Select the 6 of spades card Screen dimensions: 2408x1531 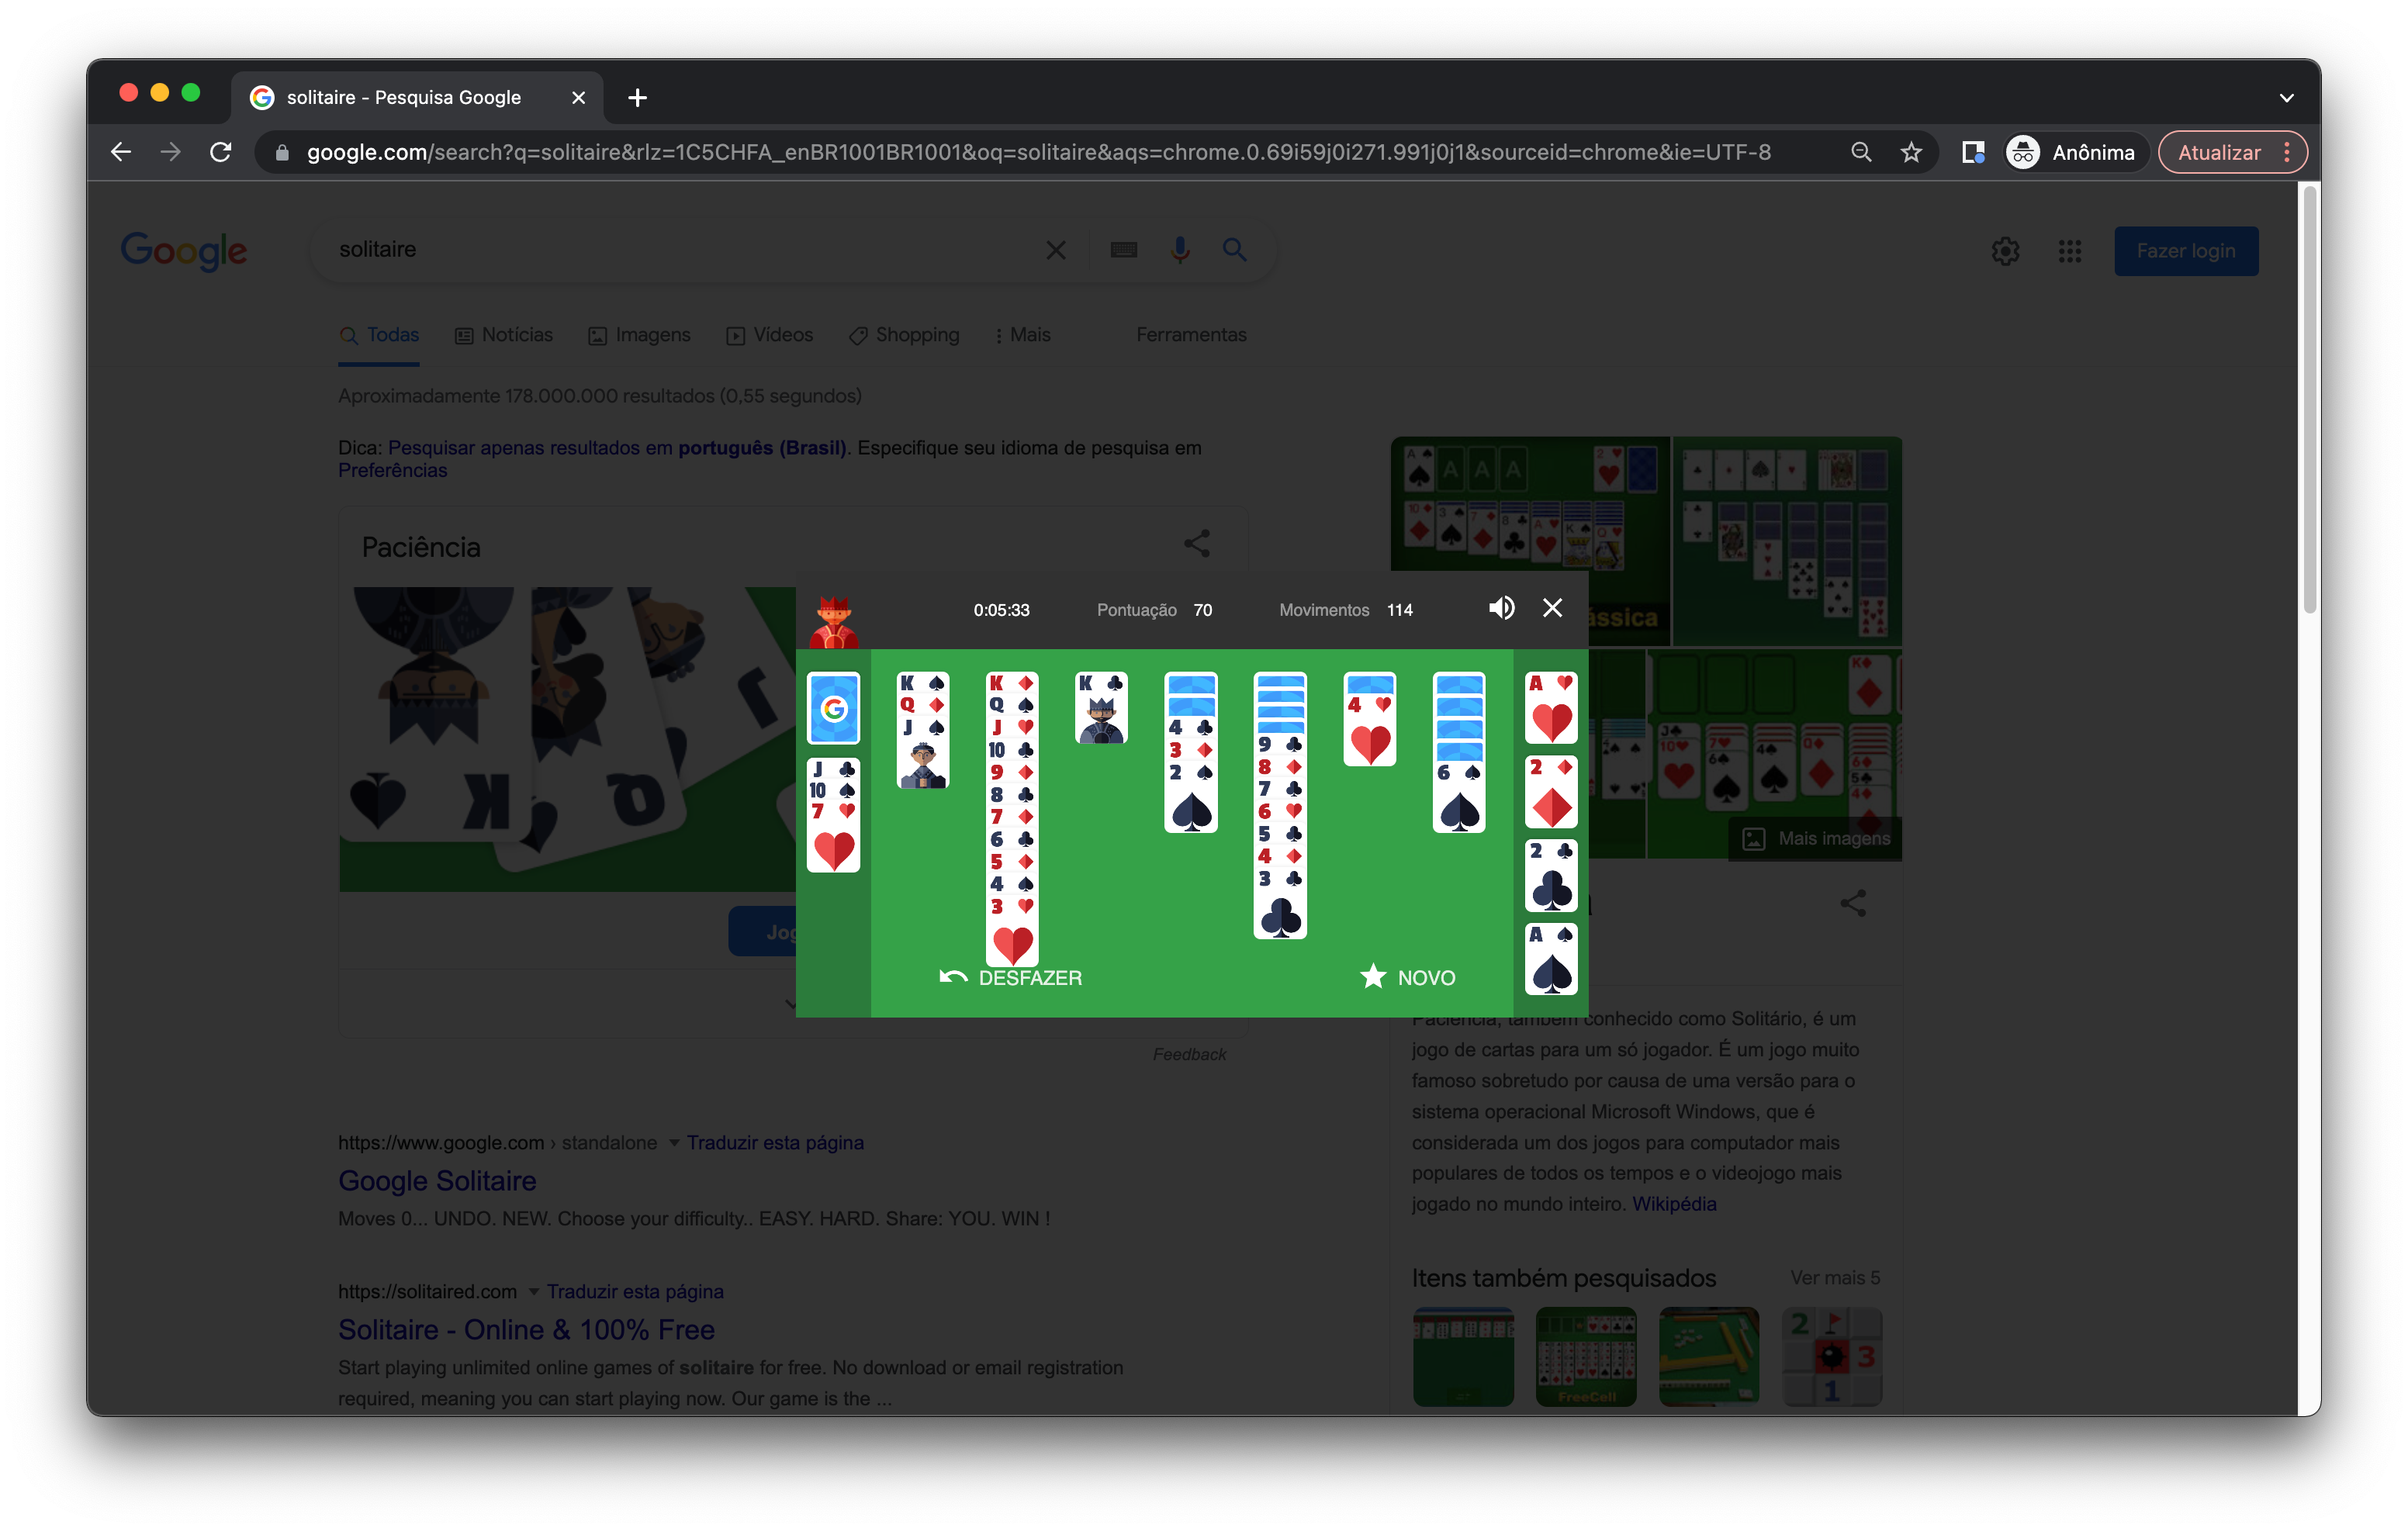1459,798
